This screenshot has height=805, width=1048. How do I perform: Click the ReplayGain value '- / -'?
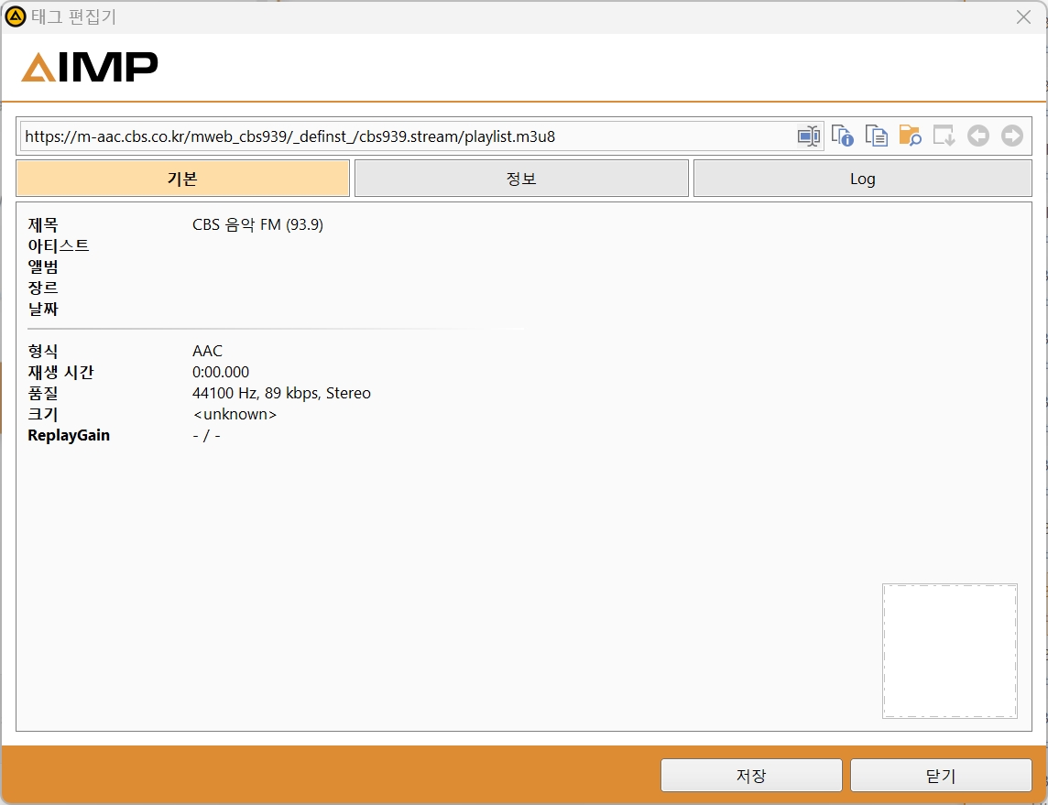[x=206, y=436]
